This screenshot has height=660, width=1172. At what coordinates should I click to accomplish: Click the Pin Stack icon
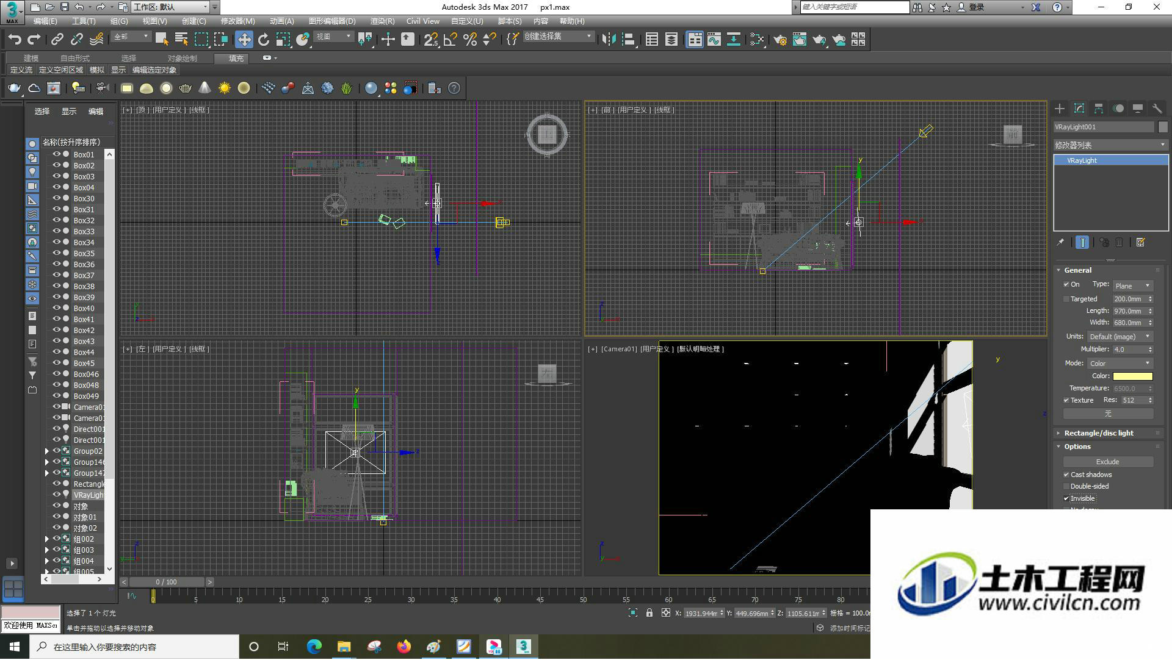point(1060,243)
